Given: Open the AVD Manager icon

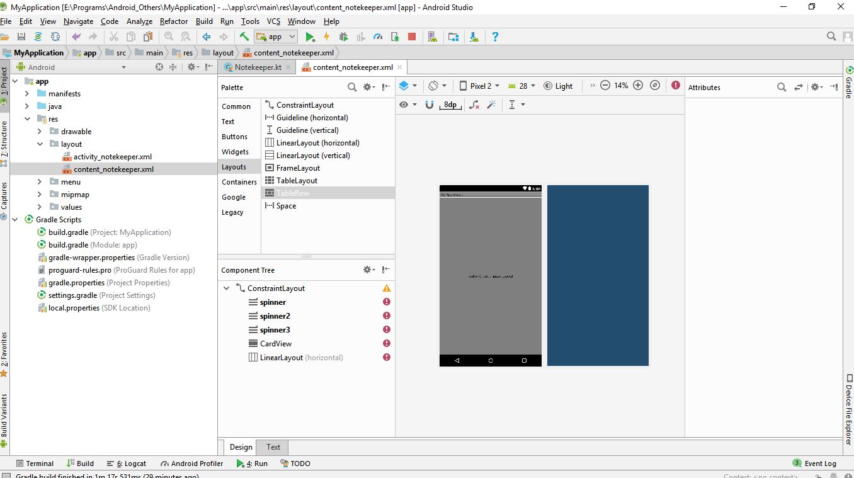Looking at the screenshot, I should [x=433, y=37].
